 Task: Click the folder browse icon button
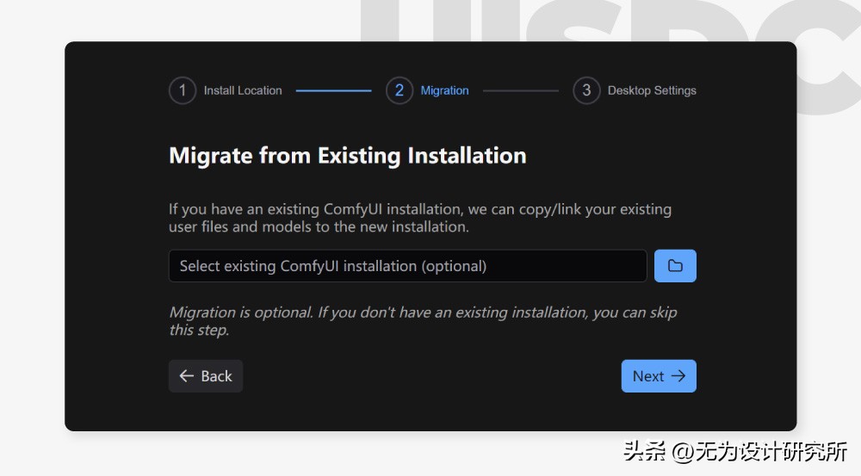[675, 266]
